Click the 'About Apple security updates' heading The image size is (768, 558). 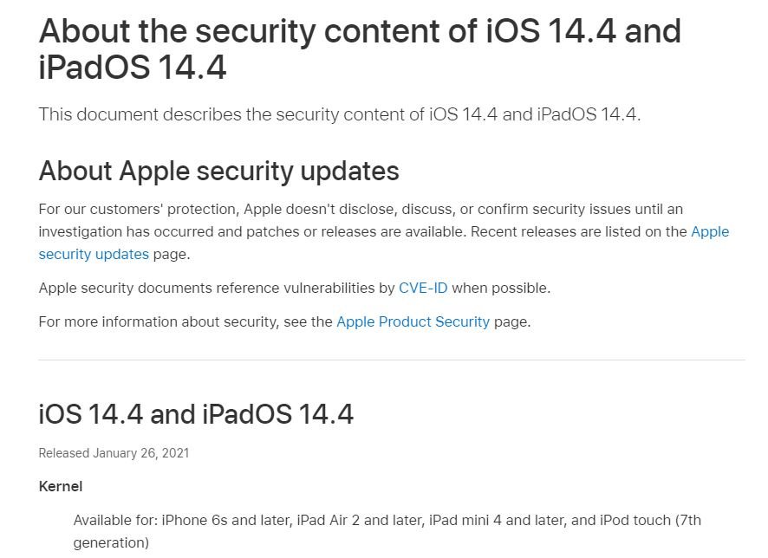coord(219,172)
